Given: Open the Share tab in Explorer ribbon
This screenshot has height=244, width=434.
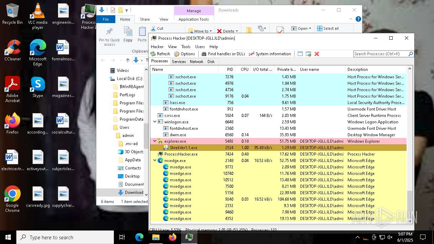Looking at the screenshot, I should (145, 19).
